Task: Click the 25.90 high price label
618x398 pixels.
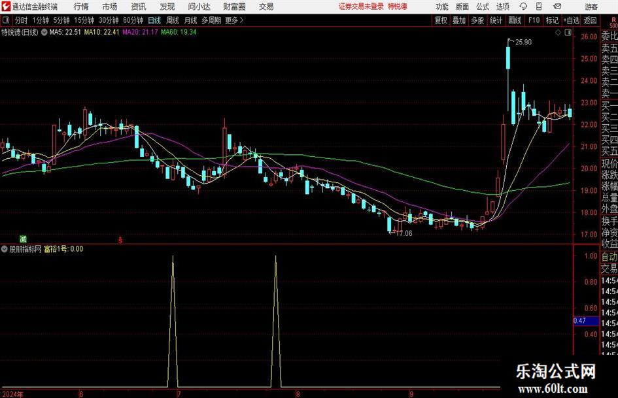Action: 523,42
